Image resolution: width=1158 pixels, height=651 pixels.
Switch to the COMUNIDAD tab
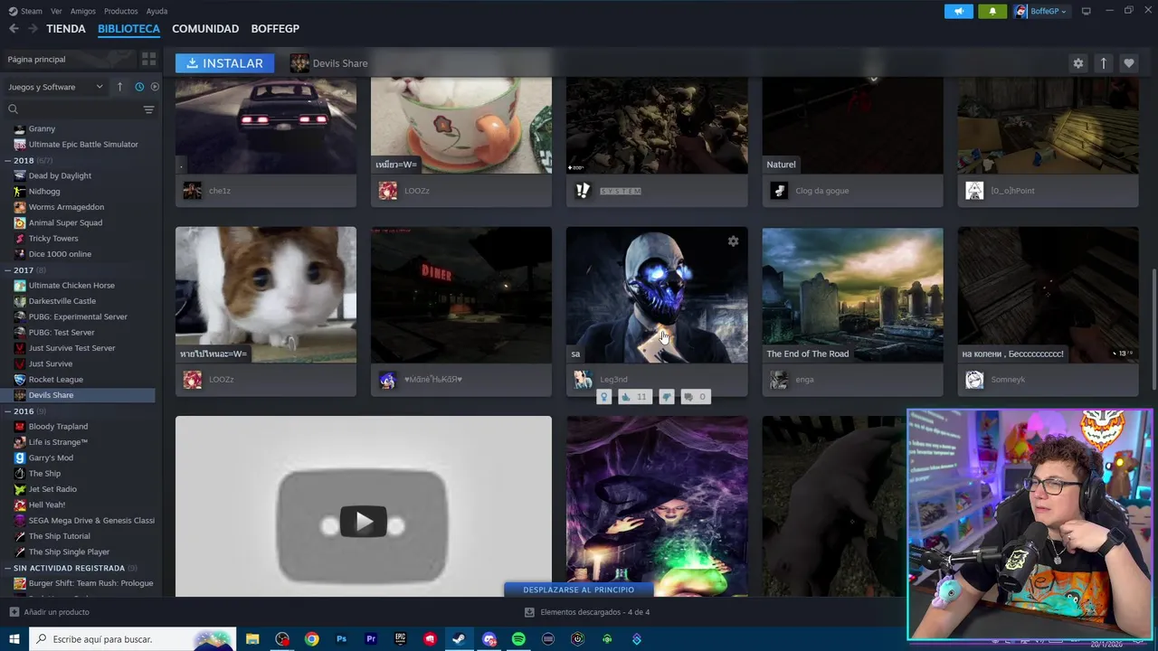tap(205, 29)
